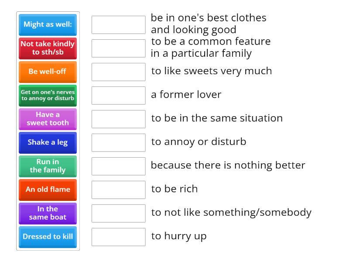Click the "Shake a leg" tile
The height and width of the screenshot is (262, 349).
coord(48,143)
